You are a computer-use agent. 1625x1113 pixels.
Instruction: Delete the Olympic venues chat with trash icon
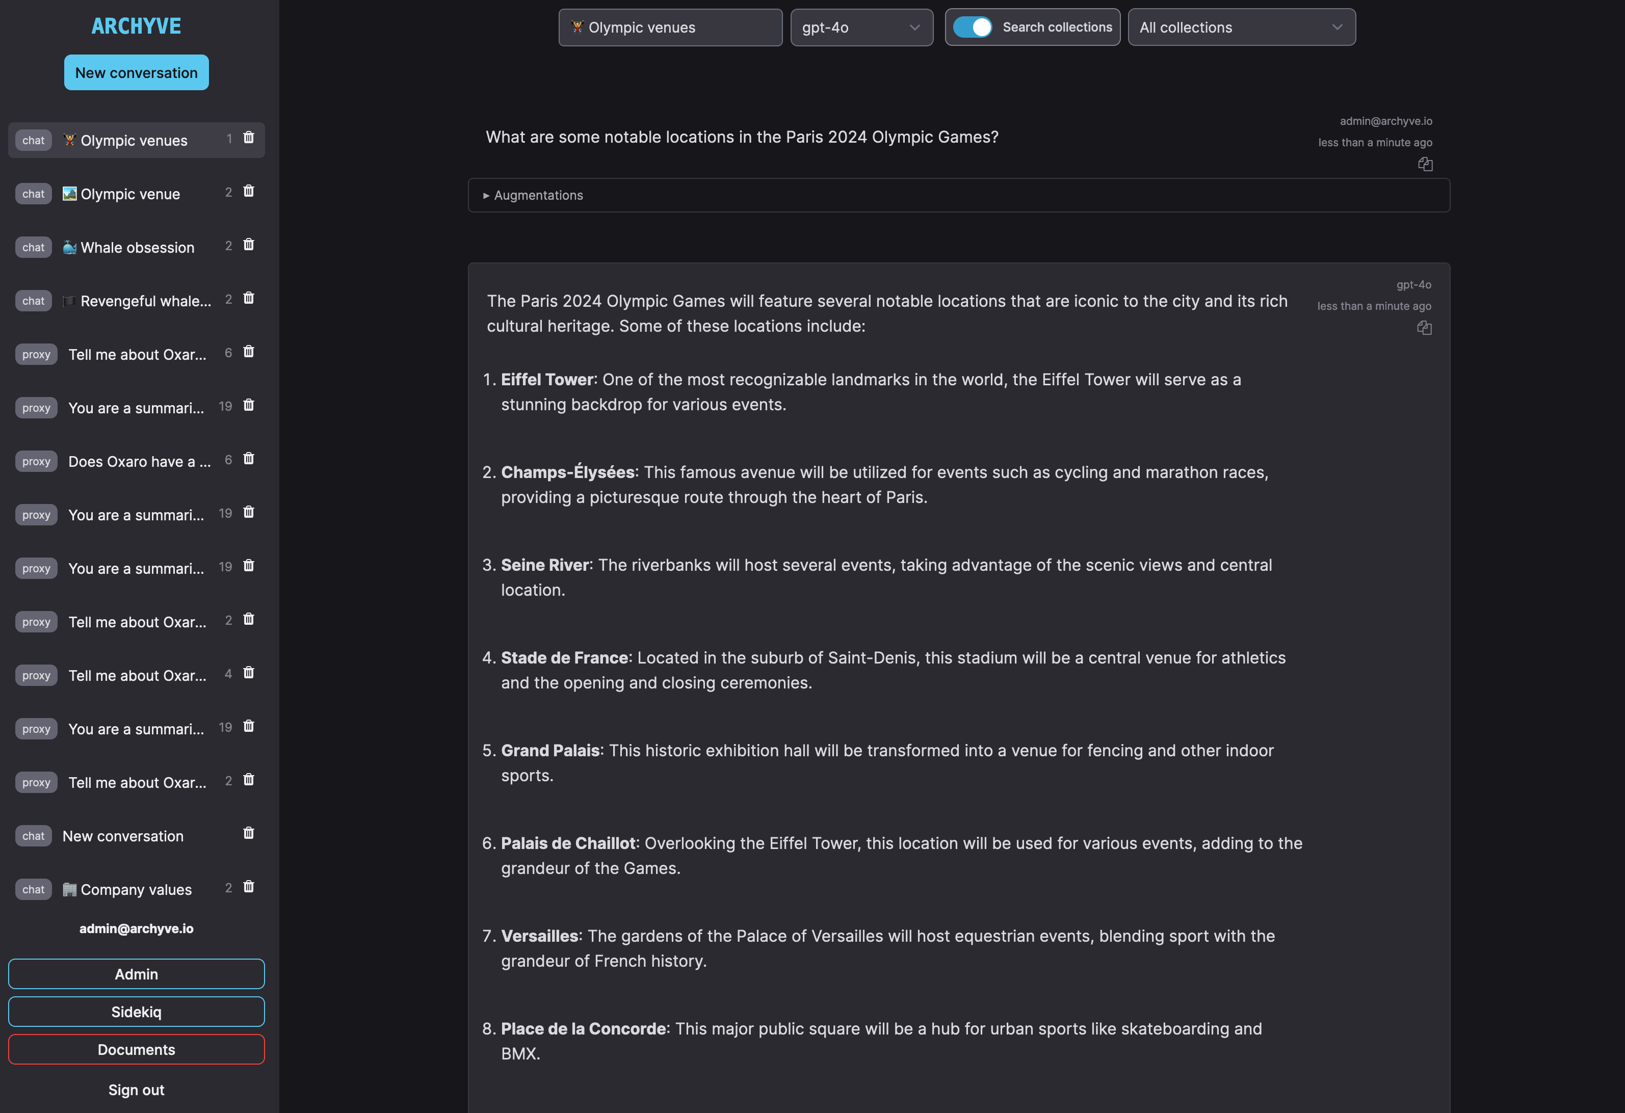tap(248, 138)
